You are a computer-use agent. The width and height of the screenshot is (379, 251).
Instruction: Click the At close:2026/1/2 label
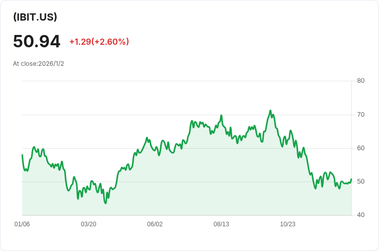(39, 64)
